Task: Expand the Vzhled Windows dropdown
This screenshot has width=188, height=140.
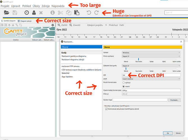Action: [151, 53]
